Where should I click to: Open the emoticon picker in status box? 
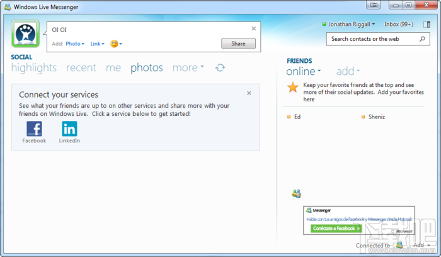(116, 43)
